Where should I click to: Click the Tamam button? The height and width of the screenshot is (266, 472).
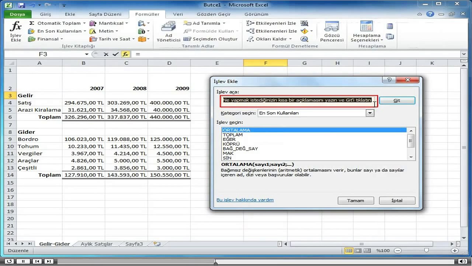pyautogui.click(x=355, y=201)
